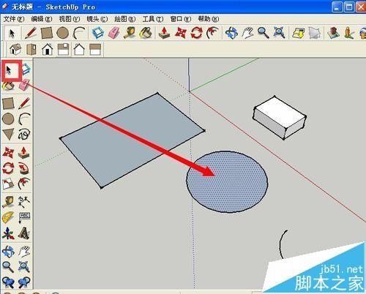This screenshot has width=366, height=294.
Task: Choose the Protractor tool
Action: click(8, 218)
